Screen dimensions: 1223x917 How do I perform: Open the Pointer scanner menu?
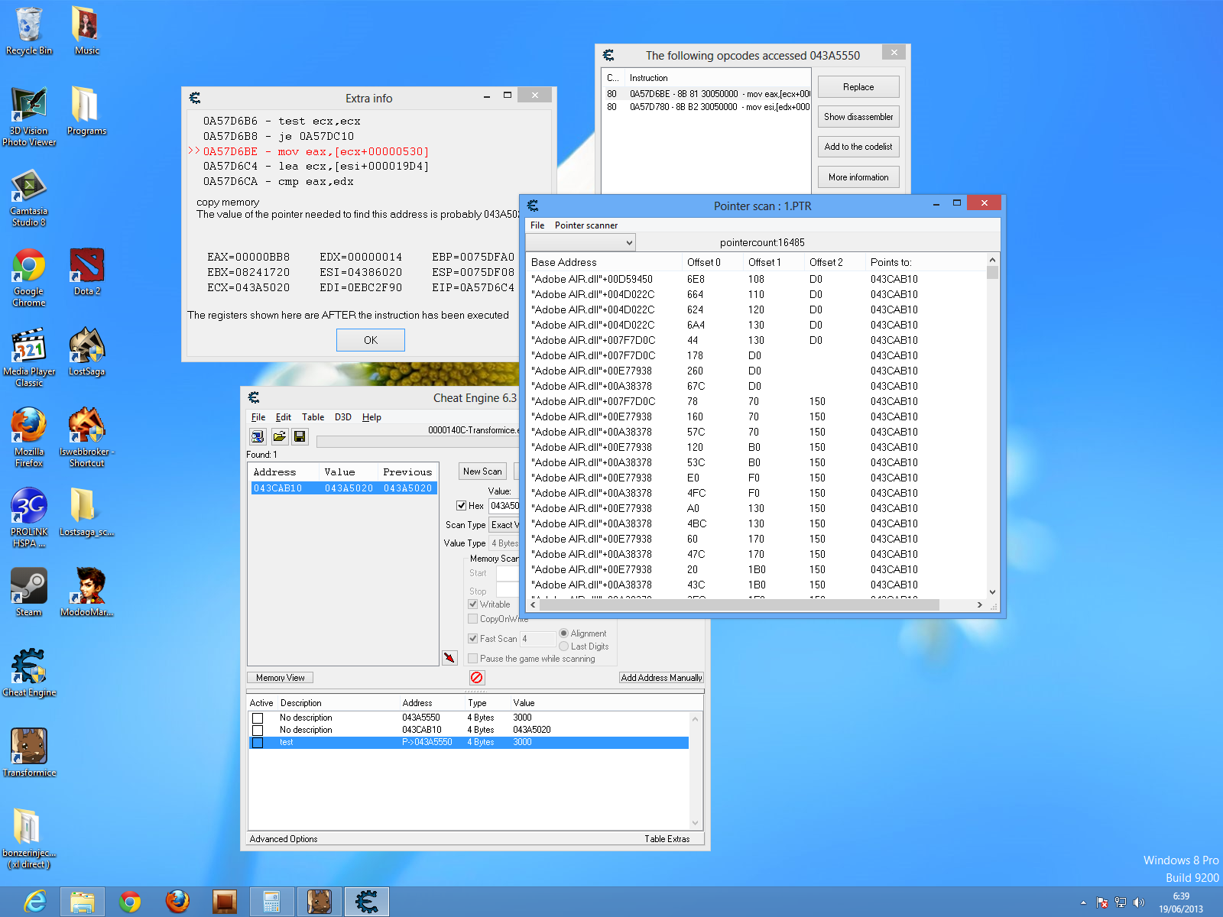point(586,225)
